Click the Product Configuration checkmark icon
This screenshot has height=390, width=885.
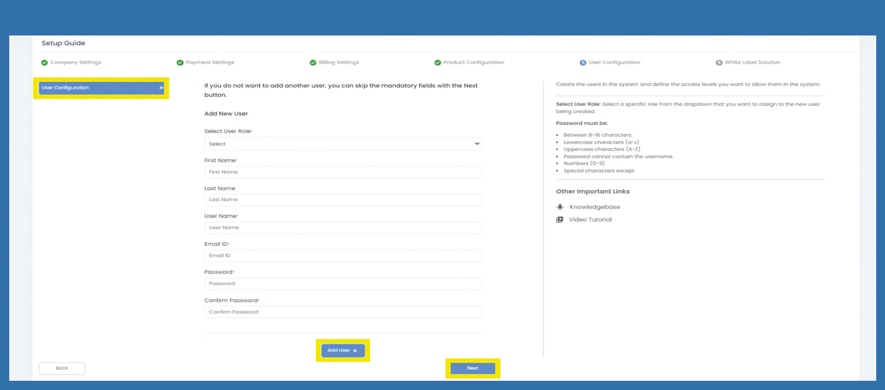[x=438, y=63]
